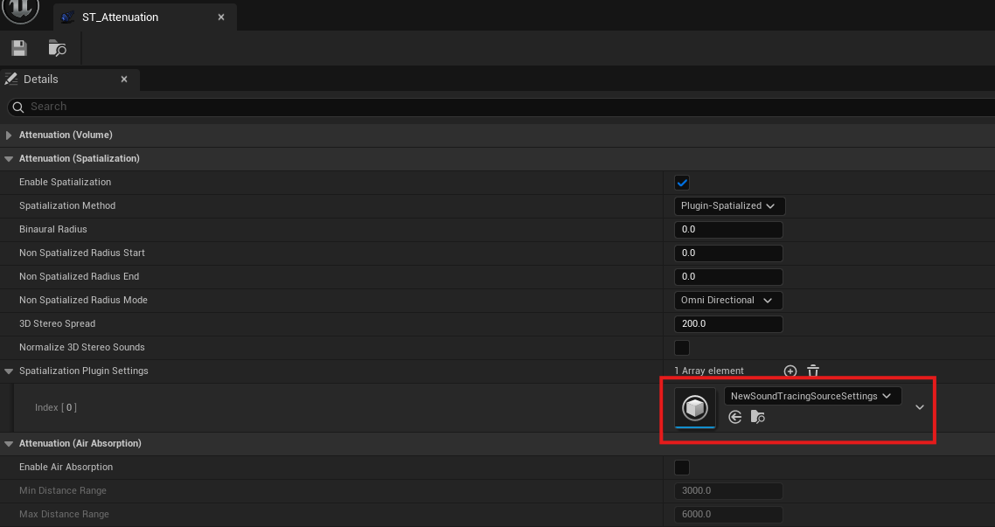Viewport: 995px width, 527px height.
Task: Click the 1 Array element text
Action: 709,371
